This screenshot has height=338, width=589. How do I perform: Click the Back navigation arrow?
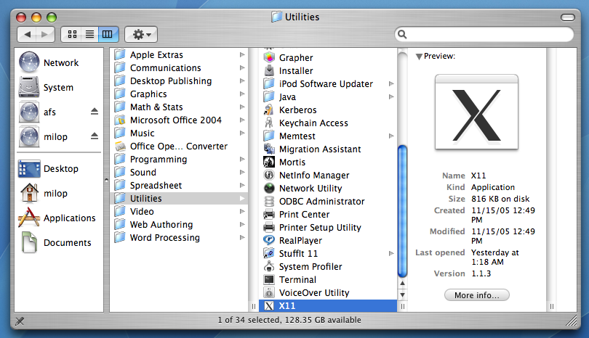point(28,34)
